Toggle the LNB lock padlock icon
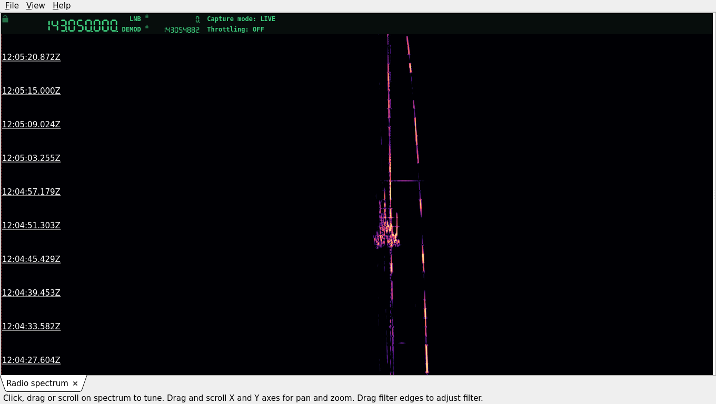The width and height of the screenshot is (716, 404). (x=147, y=16)
